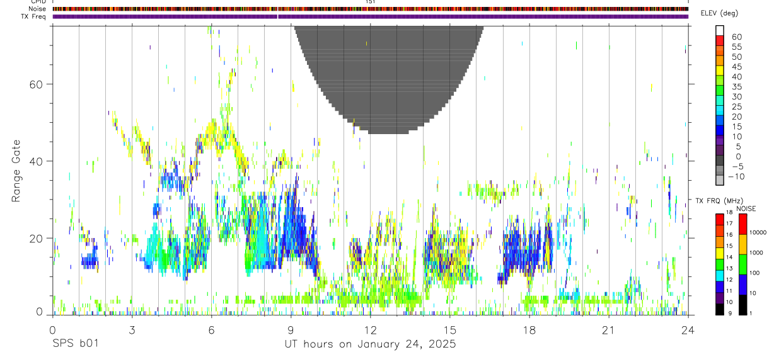Image resolution: width=774 pixels, height=357 pixels.
Task: Click the CPID value '151'
Action: (370, 2)
